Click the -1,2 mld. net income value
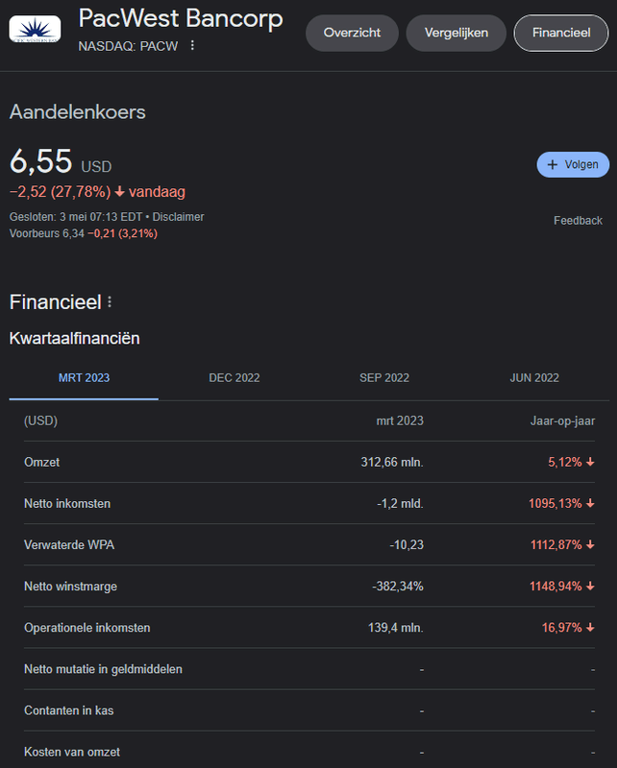617x768 pixels. [x=400, y=503]
